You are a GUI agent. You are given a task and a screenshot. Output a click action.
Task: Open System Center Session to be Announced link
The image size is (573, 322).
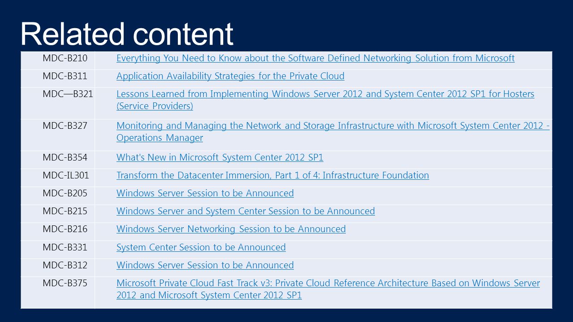[201, 247]
